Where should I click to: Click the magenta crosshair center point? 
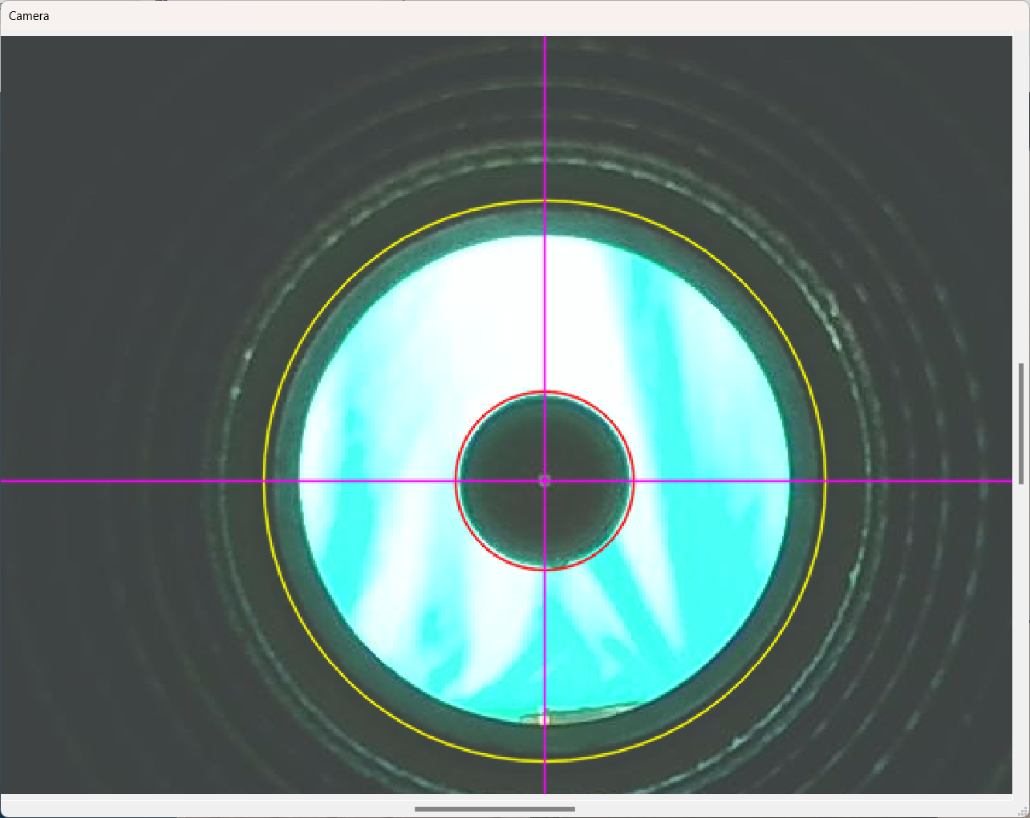click(x=545, y=481)
